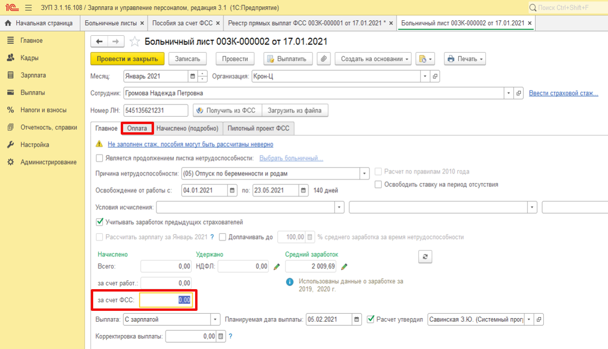Click 'Провести и закрыть' button

point(127,59)
